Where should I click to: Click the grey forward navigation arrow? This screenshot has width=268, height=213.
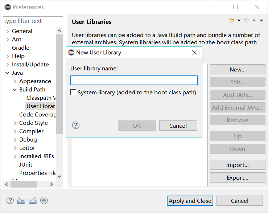coord(247,21)
